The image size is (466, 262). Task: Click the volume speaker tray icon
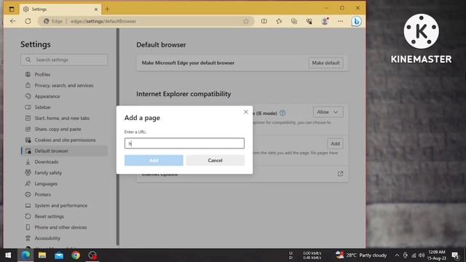[x=422, y=255]
